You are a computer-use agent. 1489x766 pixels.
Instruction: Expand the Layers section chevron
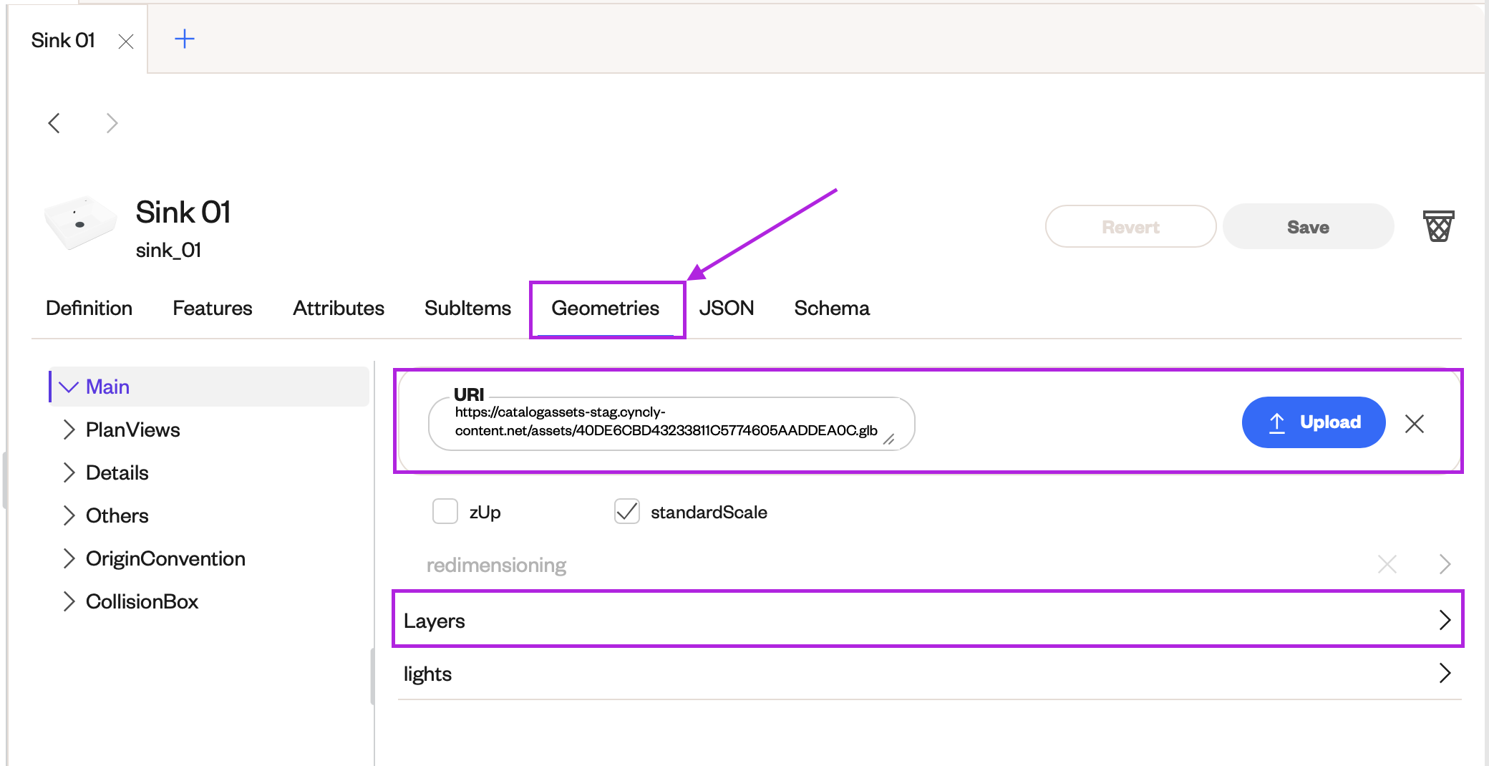1445,620
